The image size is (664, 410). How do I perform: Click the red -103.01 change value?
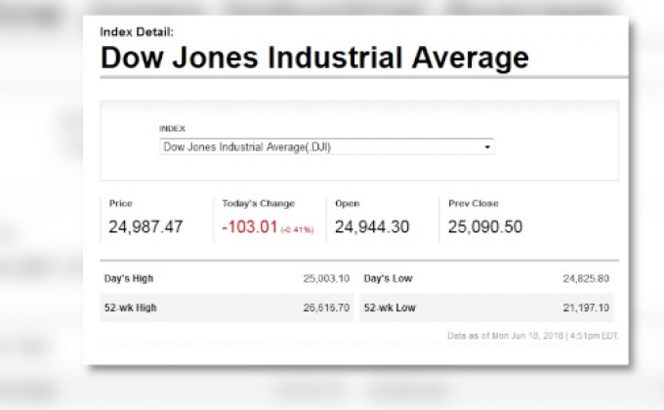click(250, 227)
